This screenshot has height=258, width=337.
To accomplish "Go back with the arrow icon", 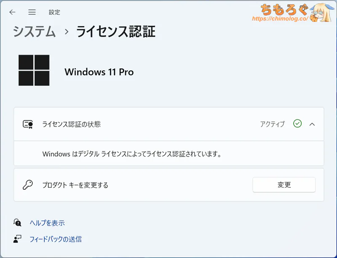I will pyautogui.click(x=13, y=12).
